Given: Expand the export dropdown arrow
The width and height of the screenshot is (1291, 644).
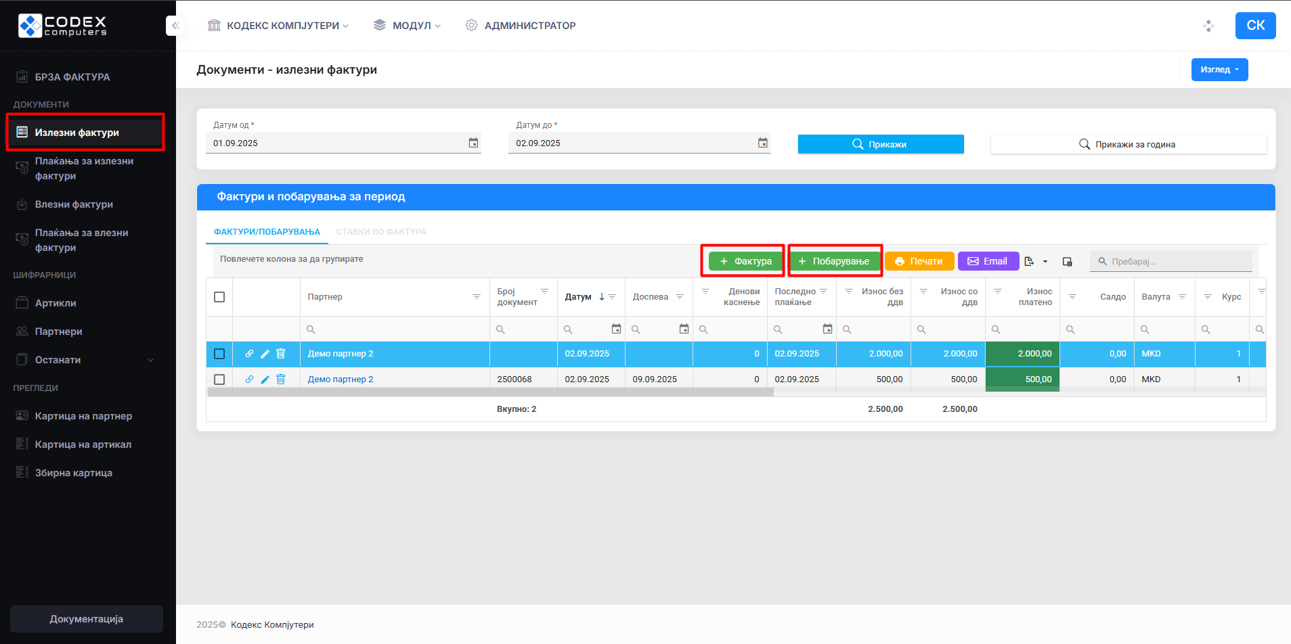Looking at the screenshot, I should click(1045, 262).
